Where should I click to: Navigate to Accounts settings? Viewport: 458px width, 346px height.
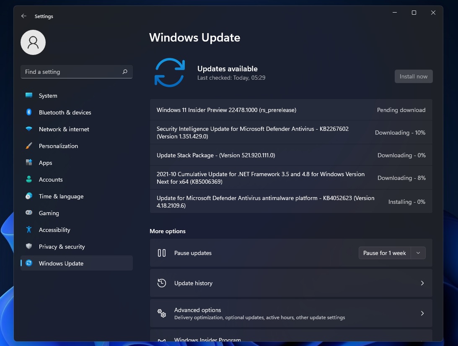click(77, 180)
